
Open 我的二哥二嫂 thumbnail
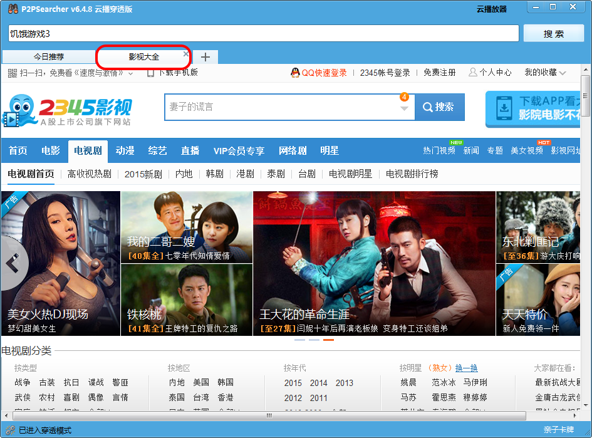pos(187,227)
